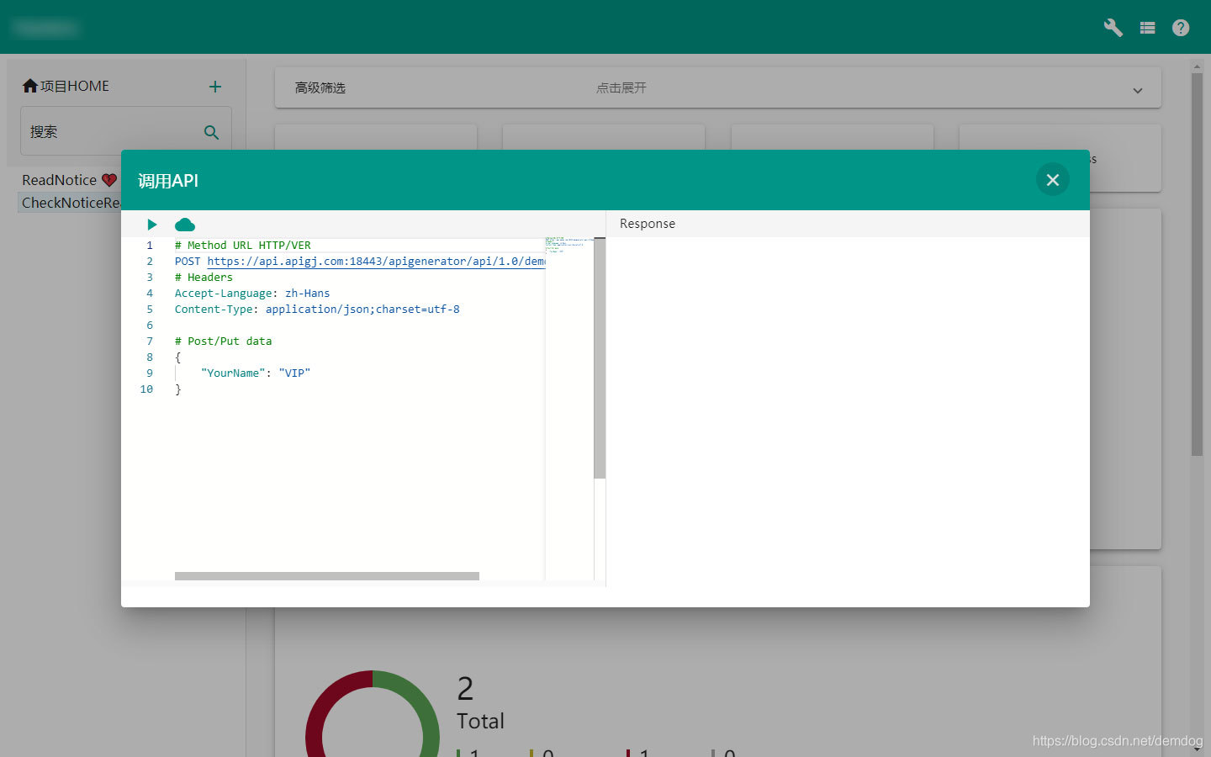1211x757 pixels.
Task: Click the "YourName": "VIP" line
Action: pos(256,373)
